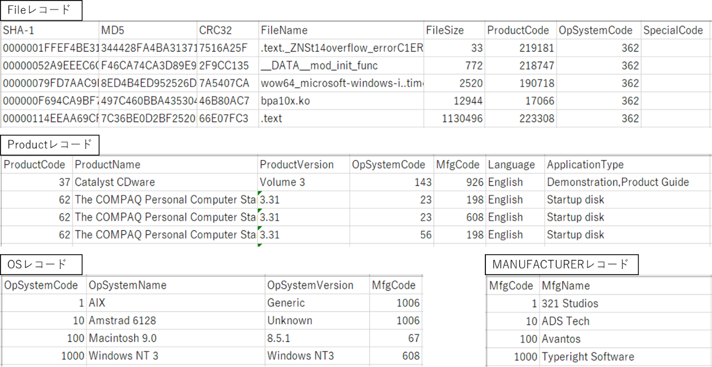This screenshot has width=712, height=367.
Task: Select the Macintosh 9.0 cell
Action: point(123,338)
